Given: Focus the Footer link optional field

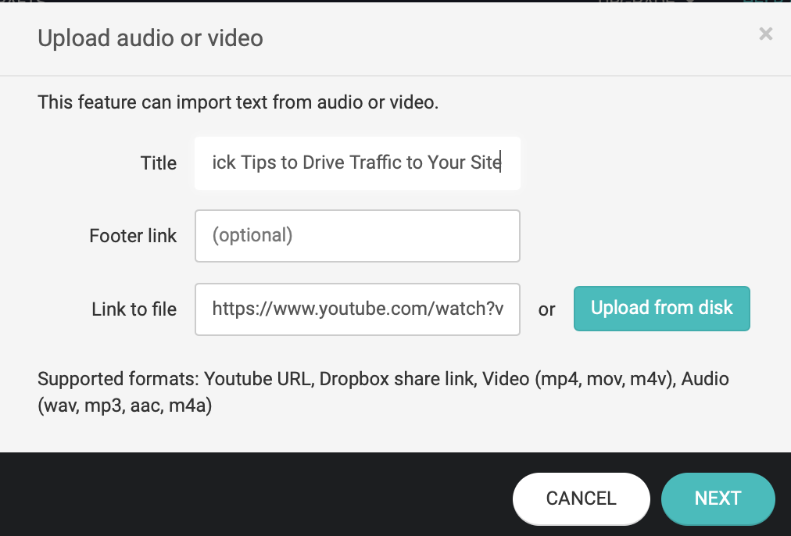Looking at the screenshot, I should point(357,236).
